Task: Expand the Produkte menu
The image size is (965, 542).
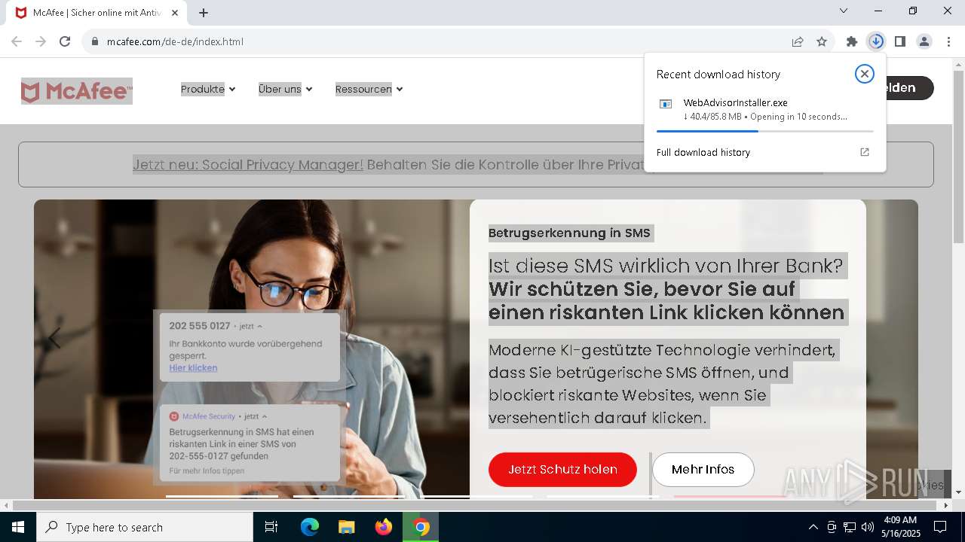Action: [208, 89]
